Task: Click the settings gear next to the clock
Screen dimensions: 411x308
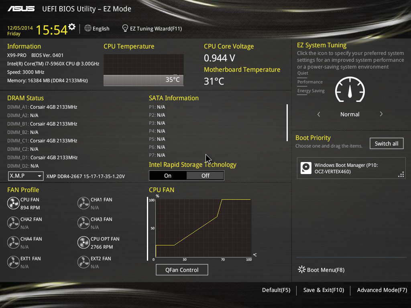Action: click(72, 27)
